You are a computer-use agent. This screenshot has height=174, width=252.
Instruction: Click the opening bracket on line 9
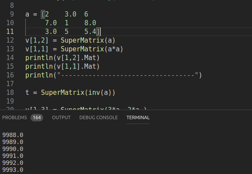point(43,14)
